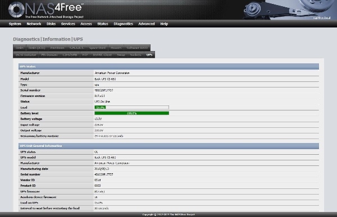Switch to the Space Used tab
Viewport: 337px width, 217px height.
[x=97, y=48]
